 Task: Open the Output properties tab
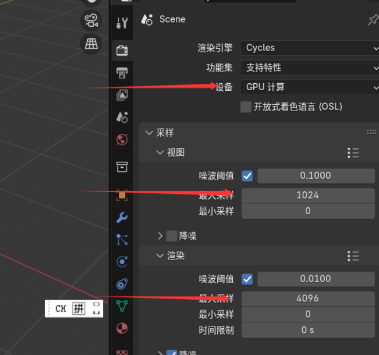[122, 73]
